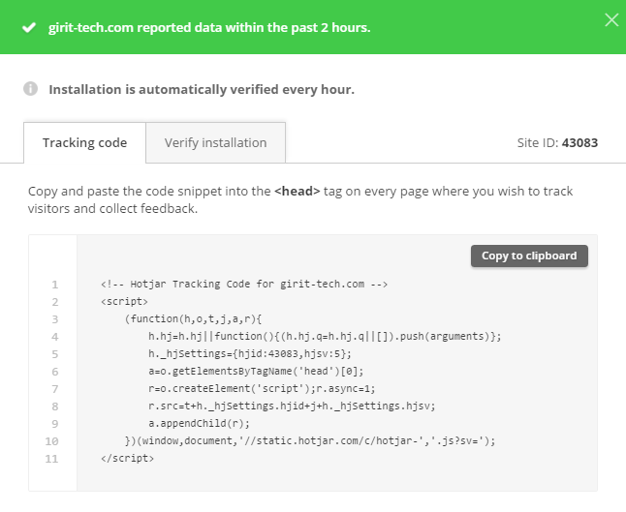Viewport: 626px width, 512px height.
Task: Click line number 5 in the gutter
Action: pyautogui.click(x=54, y=354)
